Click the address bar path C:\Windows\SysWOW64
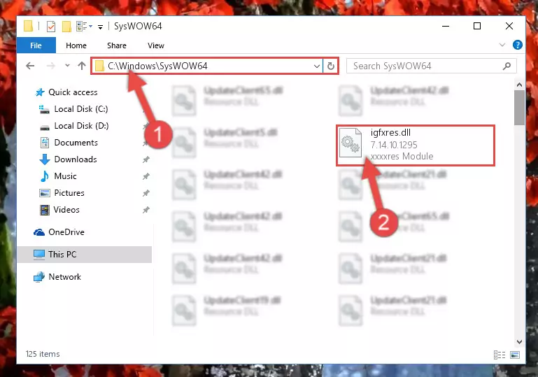 [157, 66]
